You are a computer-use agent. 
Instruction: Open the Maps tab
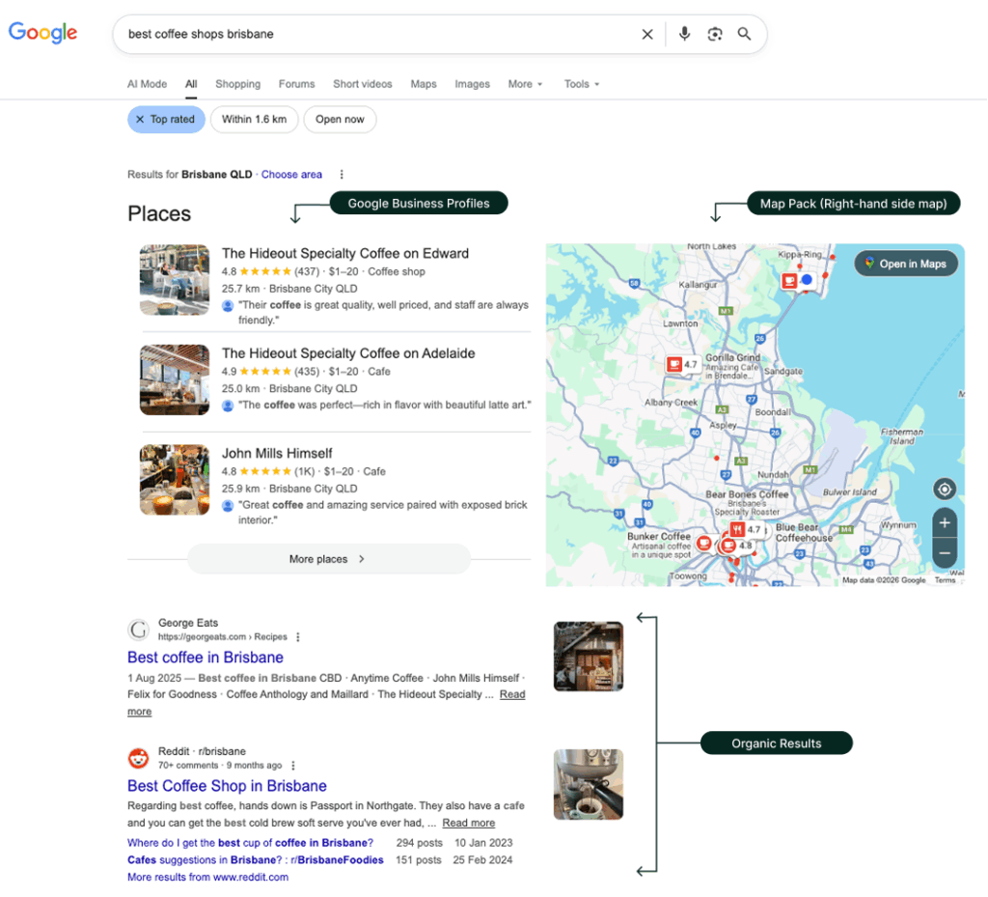click(x=424, y=84)
